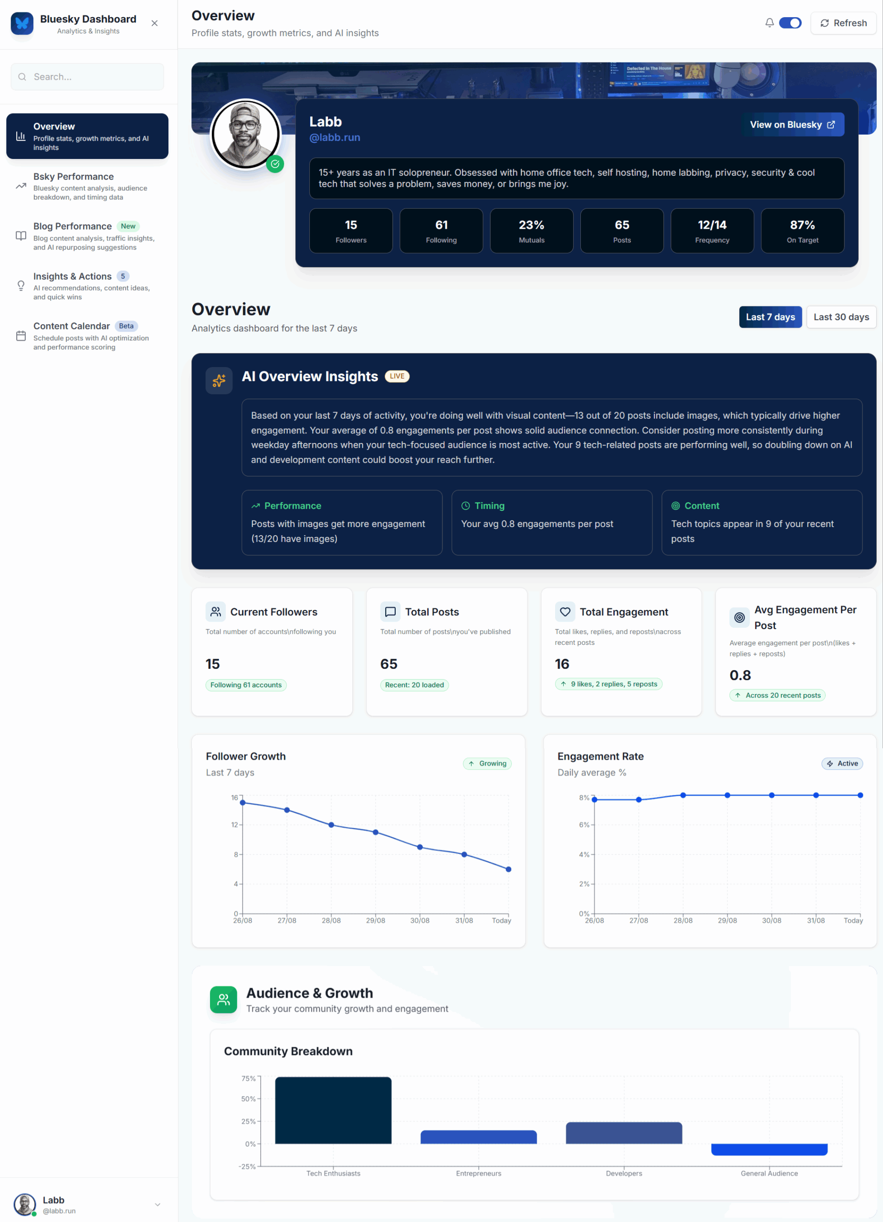The height and width of the screenshot is (1222, 883).
Task: Open Insights & Actions via the lightbulb icon
Action: click(x=21, y=285)
